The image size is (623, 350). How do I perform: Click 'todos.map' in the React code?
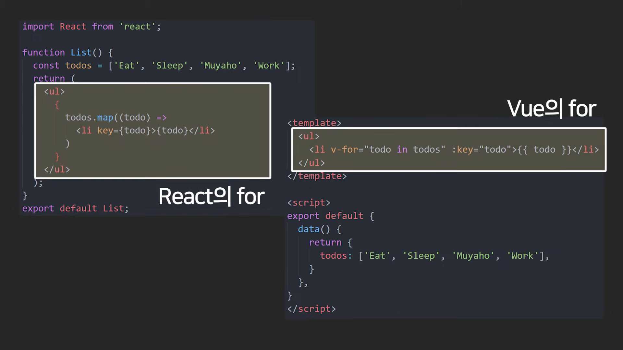pyautogui.click(x=89, y=117)
